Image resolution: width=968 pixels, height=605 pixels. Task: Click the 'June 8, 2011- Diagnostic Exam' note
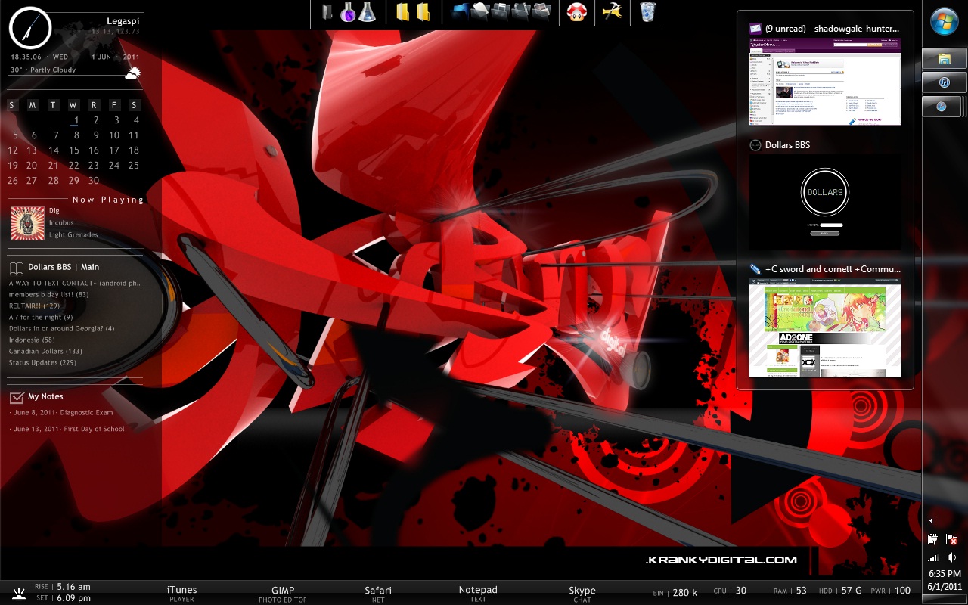tap(62, 413)
